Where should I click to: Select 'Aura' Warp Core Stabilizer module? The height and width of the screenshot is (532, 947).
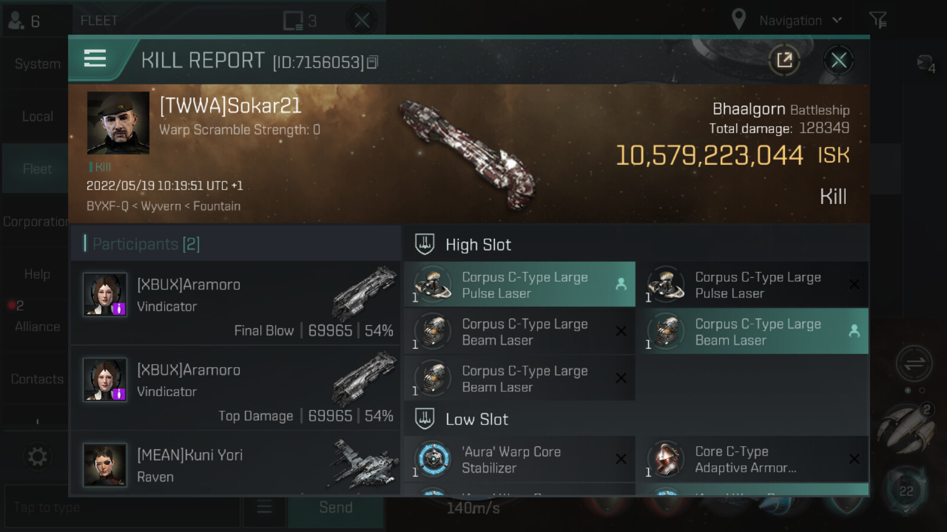(x=520, y=459)
